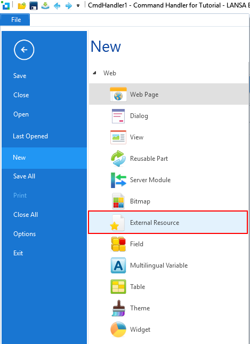Image resolution: width=250 pixels, height=344 pixels.
Task: Pick the Theme paintbrush icon
Action: (x=118, y=308)
